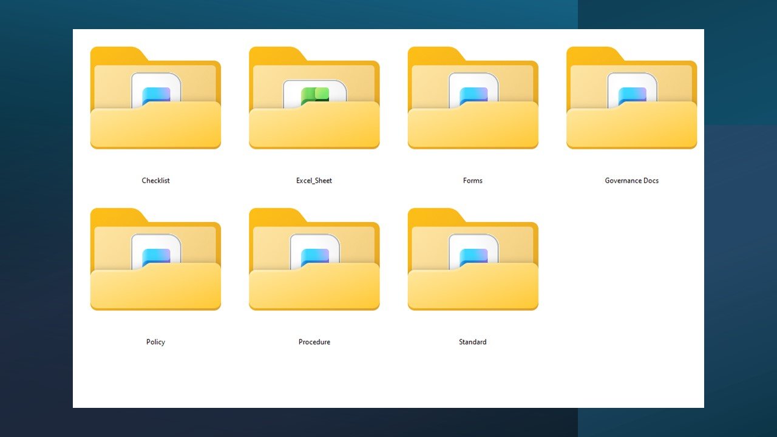777x437 pixels.
Task: Click the Standard folder name label
Action: pos(473,342)
